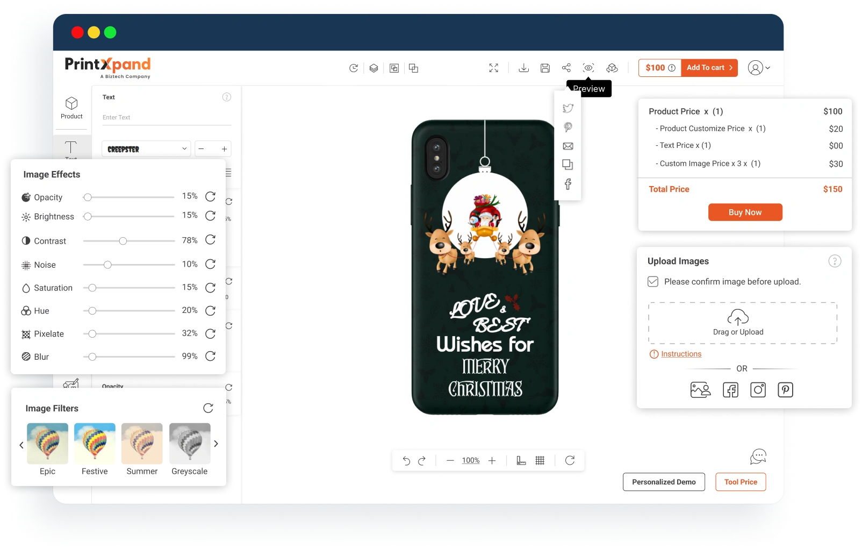This screenshot has width=862, height=549.
Task: Apply the Greyscale filter thumbnail
Action: [x=190, y=444]
